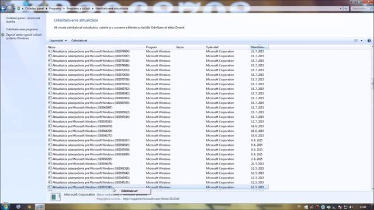The width and height of the screenshot is (374, 210).
Task: Open the support.microsoft.com link in details pane
Action: [x=151, y=199]
